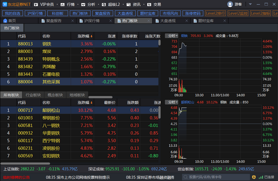Open 分时 dropdown on 钢铁 chart
Viewport: 278px width, 181px height.
[171, 36]
